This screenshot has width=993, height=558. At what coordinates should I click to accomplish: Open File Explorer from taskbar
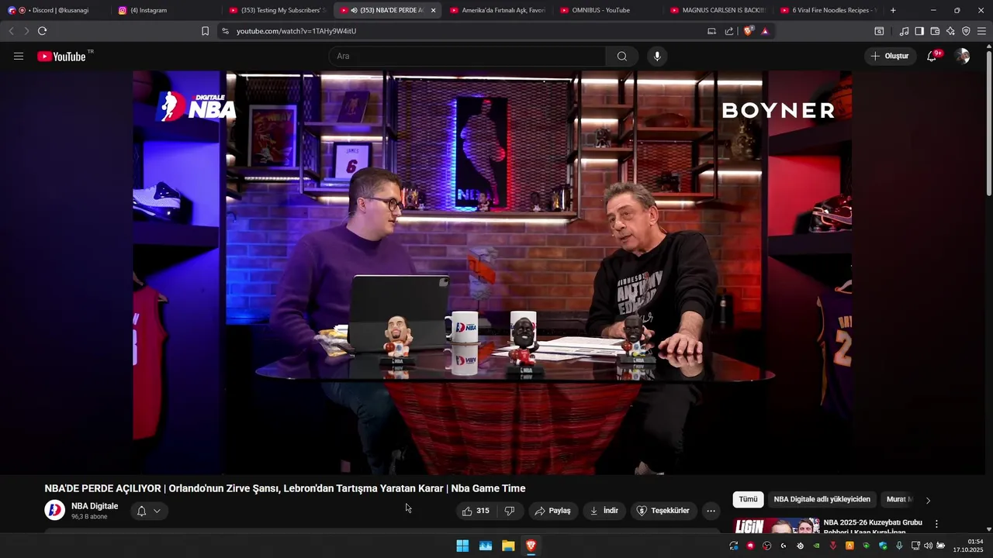coord(508,546)
